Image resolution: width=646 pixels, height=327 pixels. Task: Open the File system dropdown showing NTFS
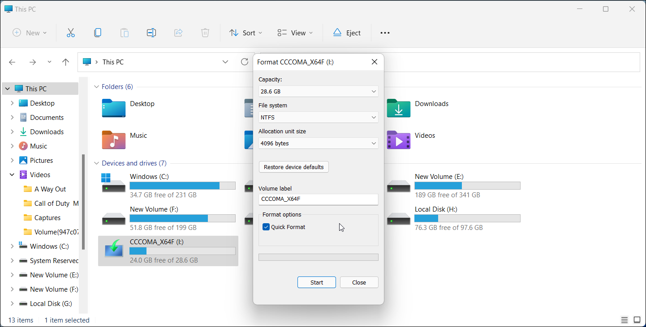(318, 117)
